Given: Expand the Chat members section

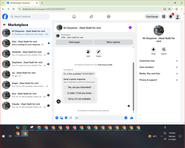Looking at the screenshot, I should pyautogui.click(x=159, y=67).
